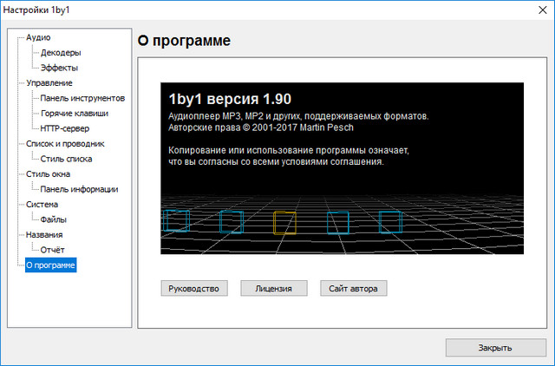This screenshot has height=366, width=555.
Task: Select the Аудио tree item
Action: [38, 37]
